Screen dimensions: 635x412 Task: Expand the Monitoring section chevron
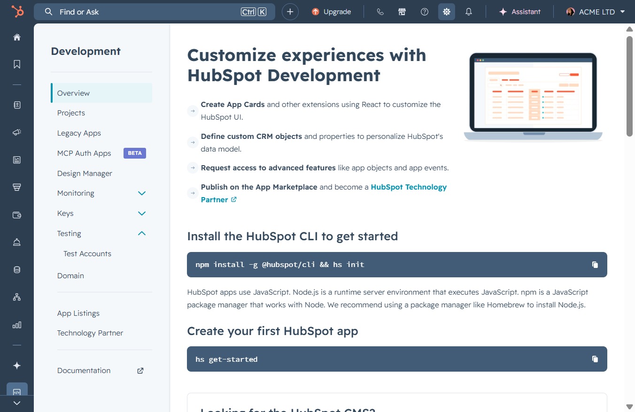(x=142, y=193)
